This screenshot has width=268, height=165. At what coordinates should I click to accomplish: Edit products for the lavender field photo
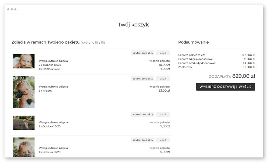[x=143, y=114]
